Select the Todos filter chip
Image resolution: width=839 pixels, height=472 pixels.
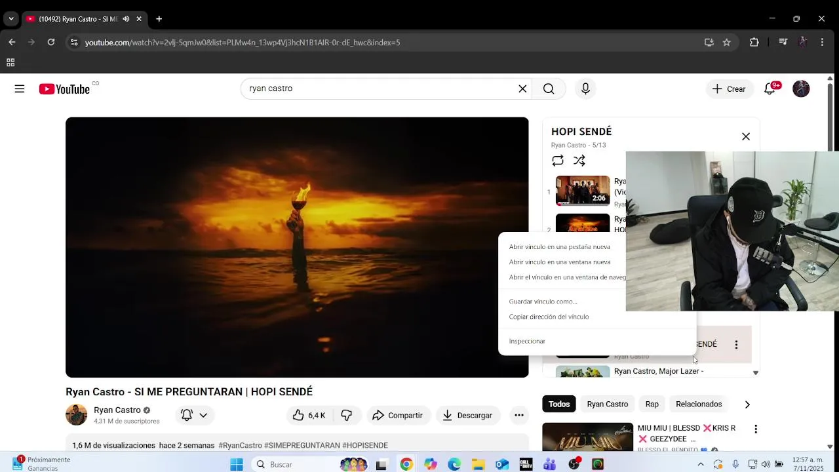click(559, 404)
